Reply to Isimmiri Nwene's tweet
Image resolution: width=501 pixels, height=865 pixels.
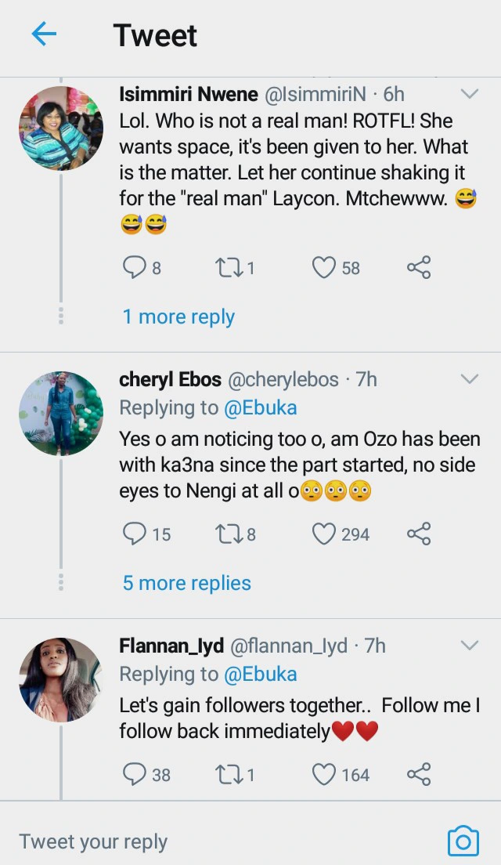(135, 268)
